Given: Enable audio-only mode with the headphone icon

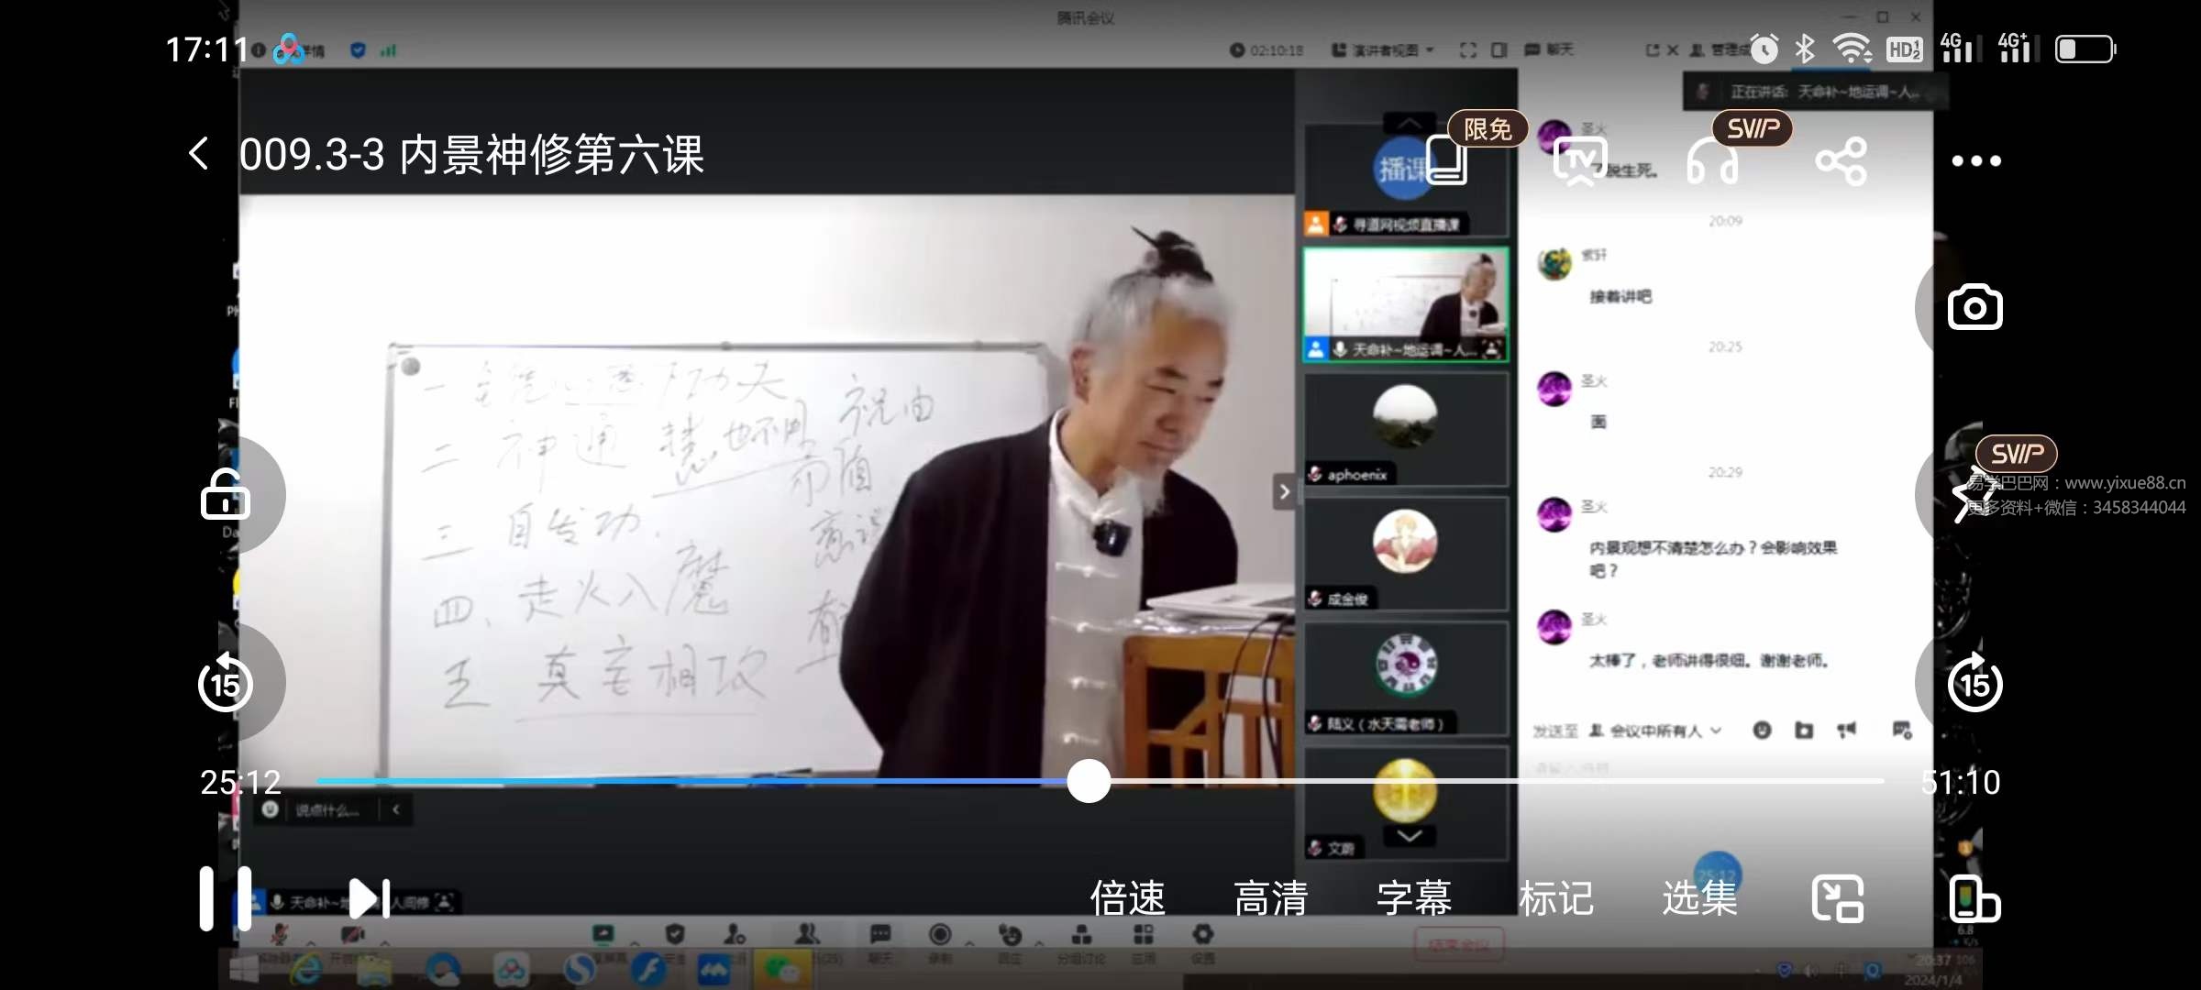Looking at the screenshot, I should coord(1713,160).
